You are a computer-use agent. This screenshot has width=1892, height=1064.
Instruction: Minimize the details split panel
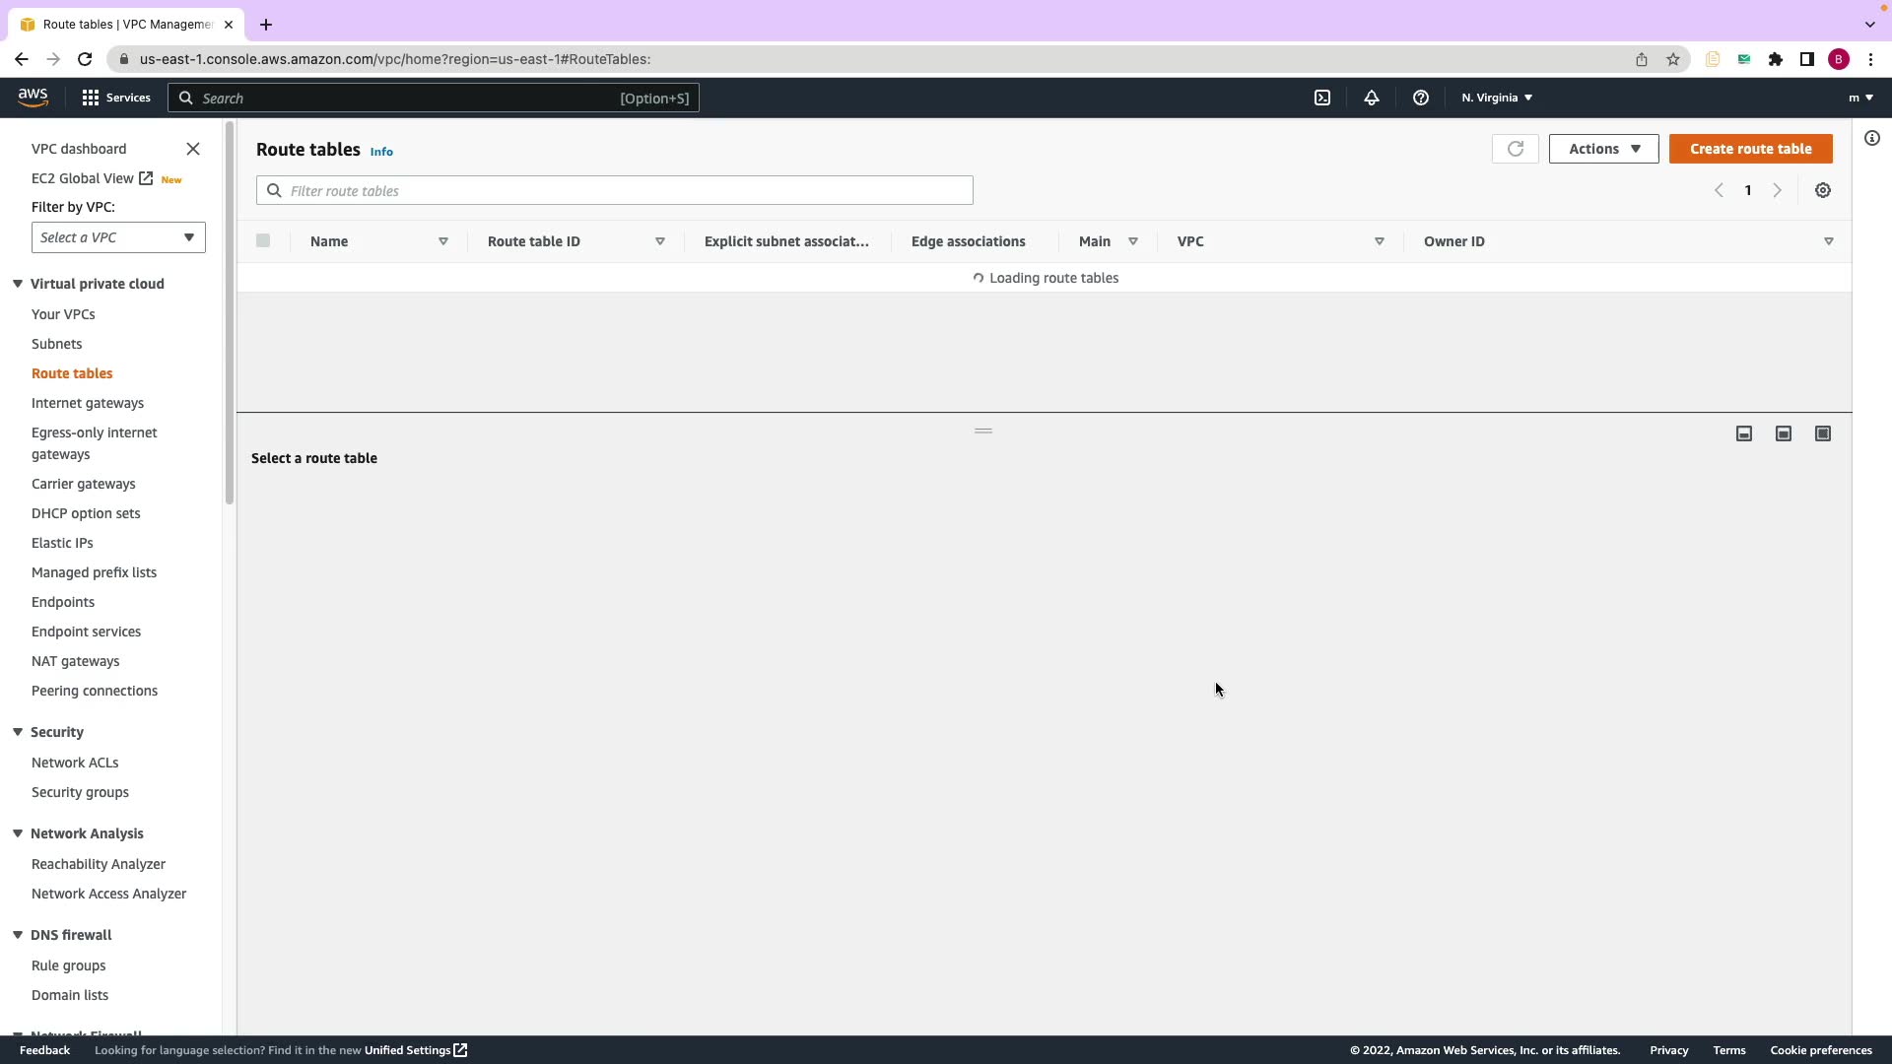pos(1743,433)
